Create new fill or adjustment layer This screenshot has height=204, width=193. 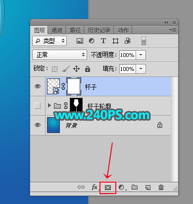122,187
